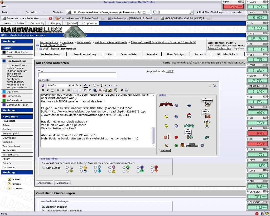Insert the Santa hat smiley
The height and width of the screenshot is (216, 270).
click(x=189, y=116)
